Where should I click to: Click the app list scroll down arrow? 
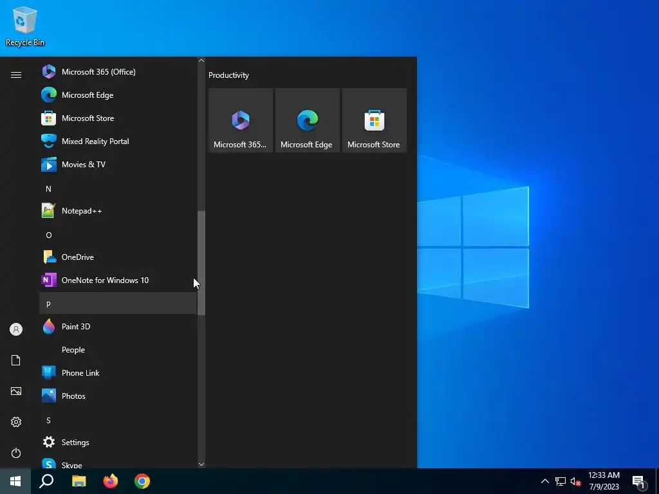[201, 464]
